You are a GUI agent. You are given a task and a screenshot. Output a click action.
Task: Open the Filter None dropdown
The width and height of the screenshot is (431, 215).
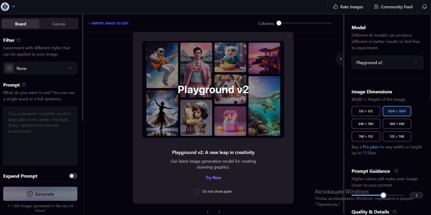[x=40, y=68]
